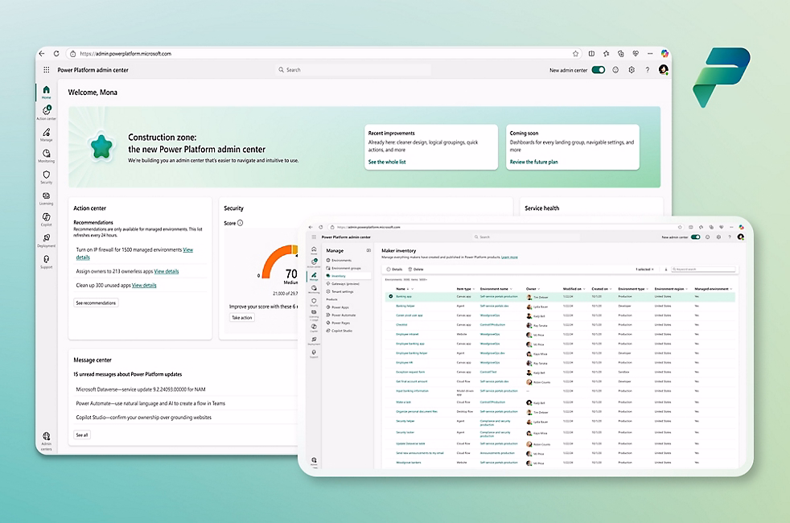The height and width of the screenshot is (523, 790).
Task: Open browser essentials heart icon in the back window
Action: [636, 53]
